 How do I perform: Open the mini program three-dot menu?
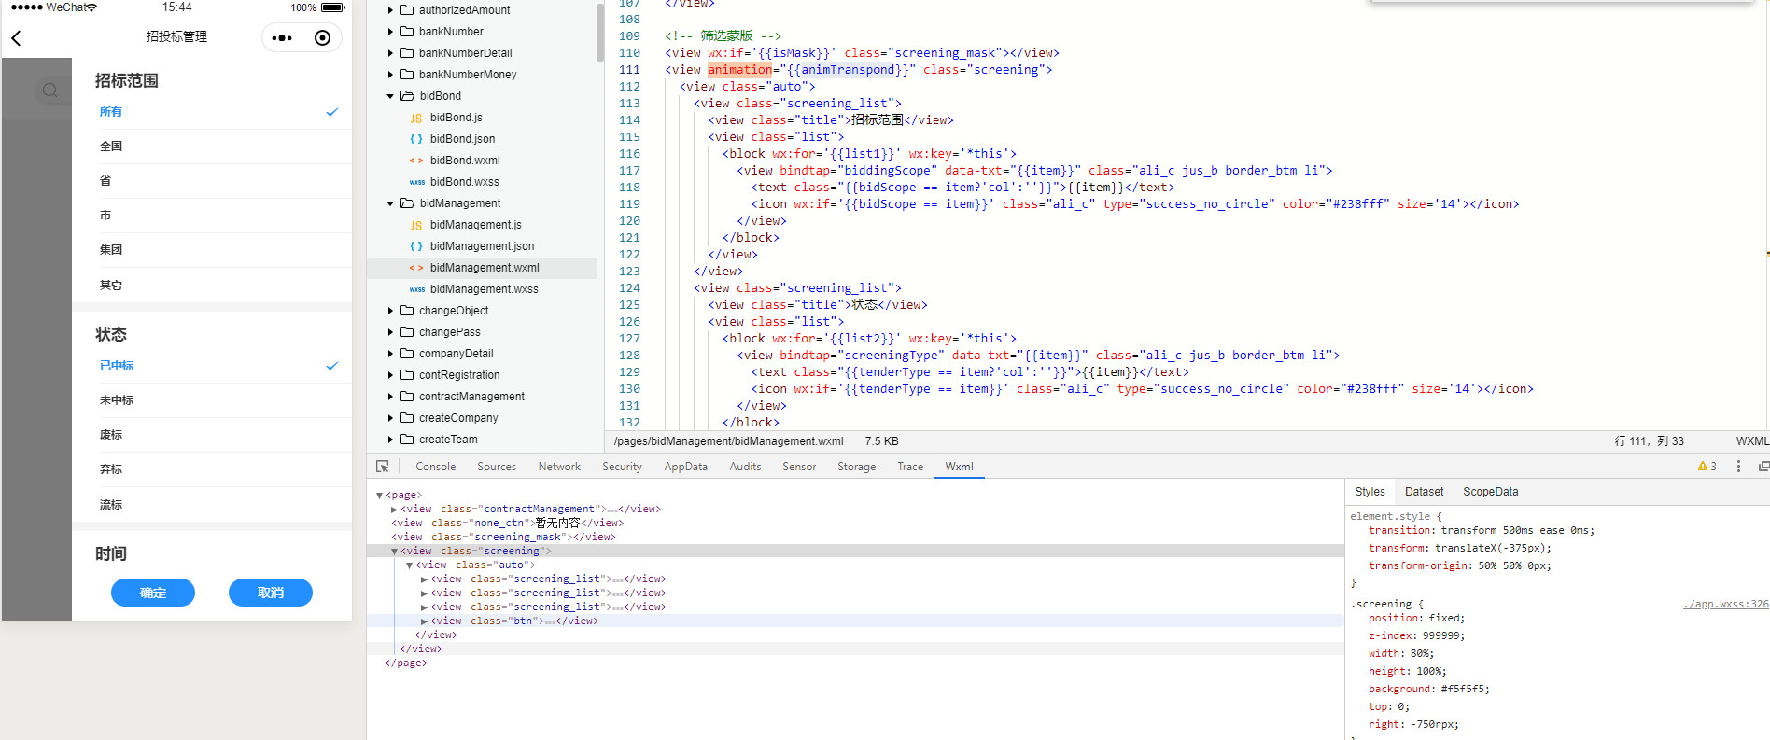[281, 38]
